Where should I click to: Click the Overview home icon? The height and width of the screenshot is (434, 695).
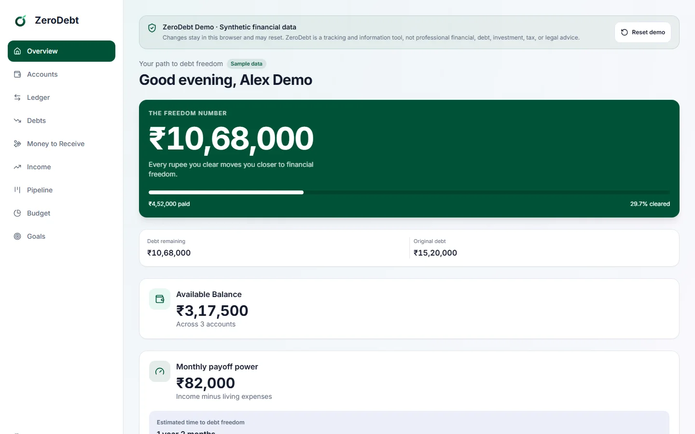click(17, 51)
